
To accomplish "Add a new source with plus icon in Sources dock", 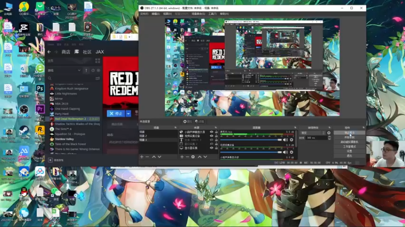I will click(x=182, y=157).
